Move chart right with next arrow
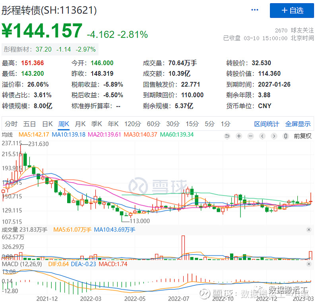The image size is (318, 304). click(x=274, y=136)
